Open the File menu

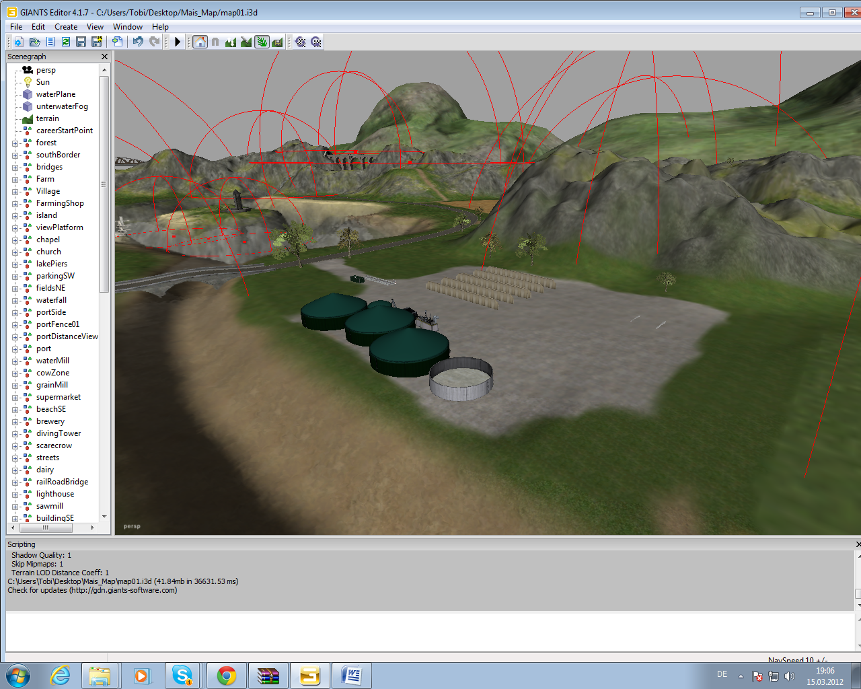16,27
